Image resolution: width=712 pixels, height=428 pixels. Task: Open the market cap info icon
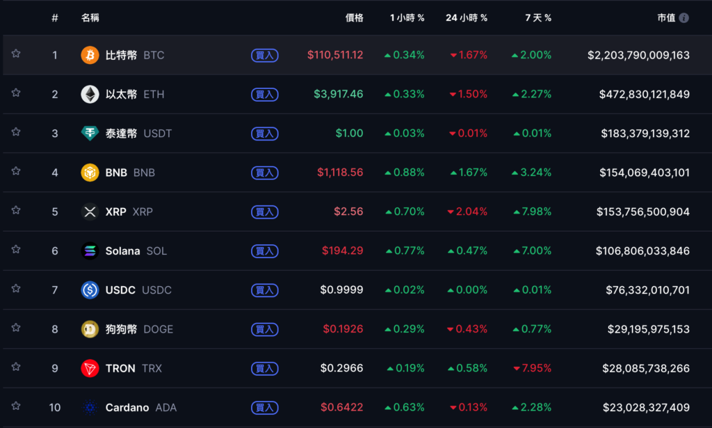tap(684, 18)
